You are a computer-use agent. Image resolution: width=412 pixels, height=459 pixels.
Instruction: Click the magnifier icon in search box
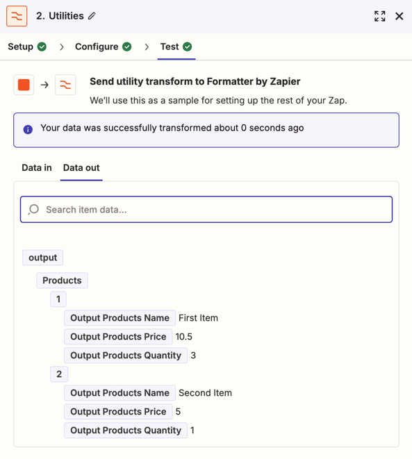(33, 209)
